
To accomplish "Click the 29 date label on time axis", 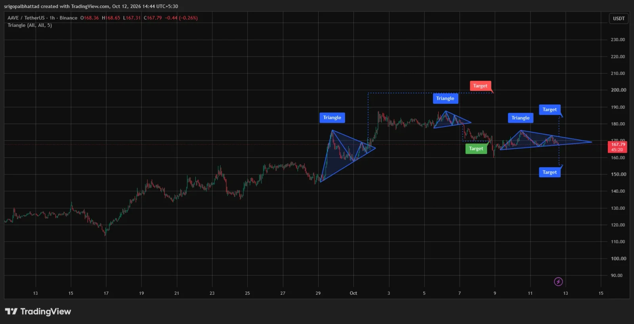I will click(318, 293).
